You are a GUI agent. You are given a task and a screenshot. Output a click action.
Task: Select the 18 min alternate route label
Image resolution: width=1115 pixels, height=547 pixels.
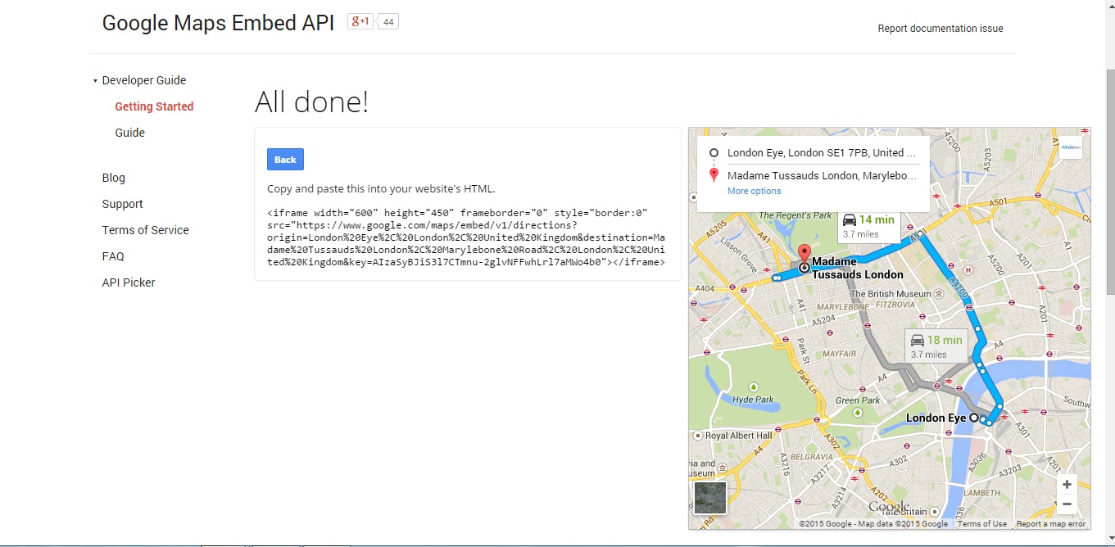point(936,346)
